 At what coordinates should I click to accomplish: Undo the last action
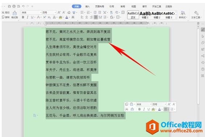click(x=23, y=6)
